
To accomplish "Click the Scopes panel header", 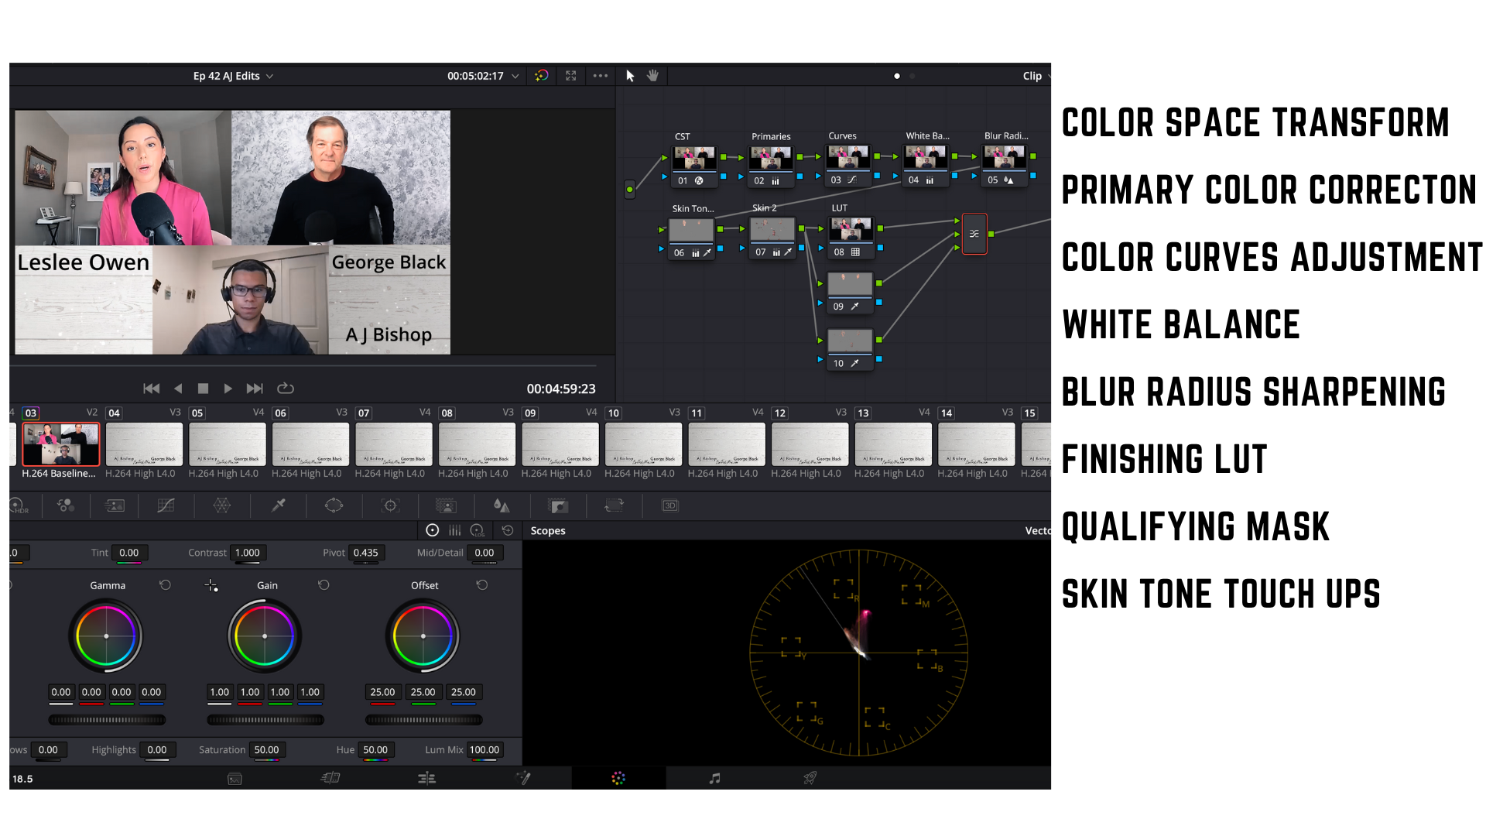I will pyautogui.click(x=548, y=530).
